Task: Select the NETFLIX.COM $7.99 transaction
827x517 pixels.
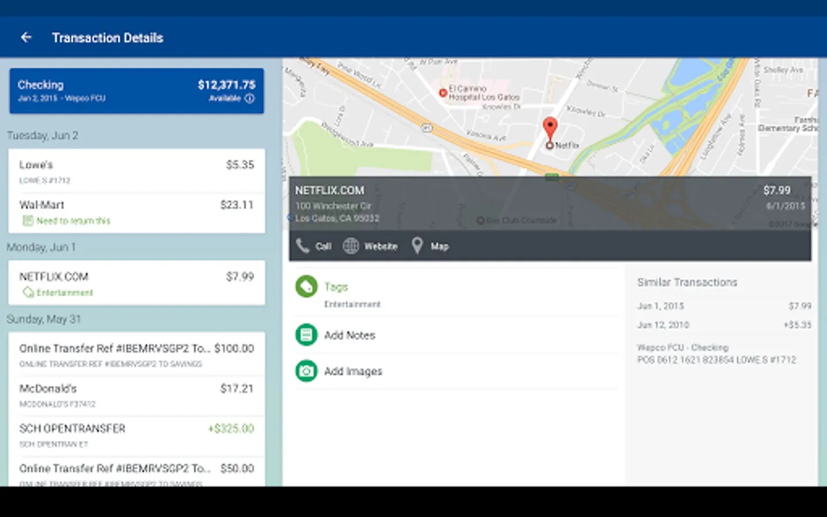Action: (x=137, y=283)
